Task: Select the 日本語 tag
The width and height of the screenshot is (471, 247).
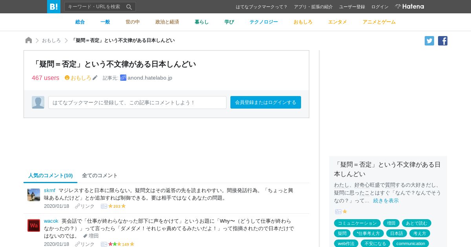Action: tap(396, 233)
